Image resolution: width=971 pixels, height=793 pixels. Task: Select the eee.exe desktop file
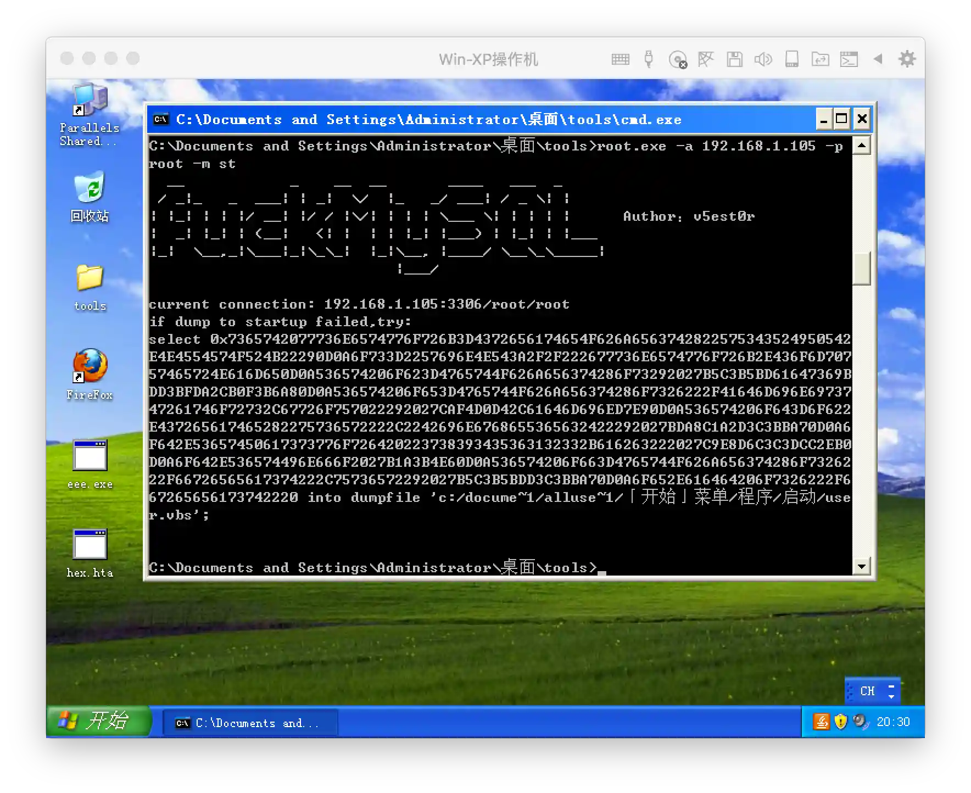[90, 465]
